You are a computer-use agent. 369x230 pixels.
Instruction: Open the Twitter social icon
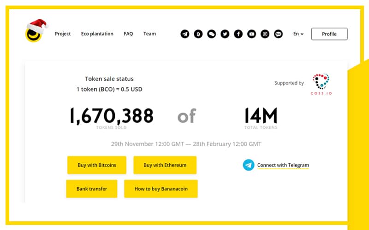coord(225,34)
